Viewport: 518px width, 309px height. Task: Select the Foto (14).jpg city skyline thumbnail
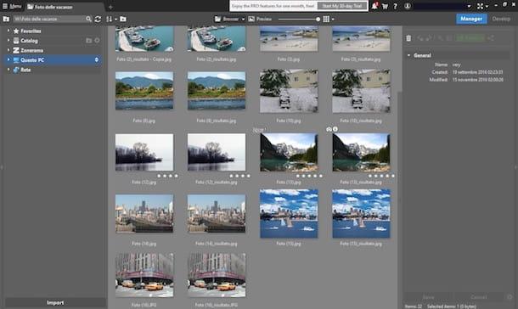coord(144,214)
